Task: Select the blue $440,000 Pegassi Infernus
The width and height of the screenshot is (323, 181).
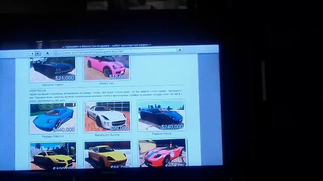Action: pyautogui.click(x=53, y=118)
